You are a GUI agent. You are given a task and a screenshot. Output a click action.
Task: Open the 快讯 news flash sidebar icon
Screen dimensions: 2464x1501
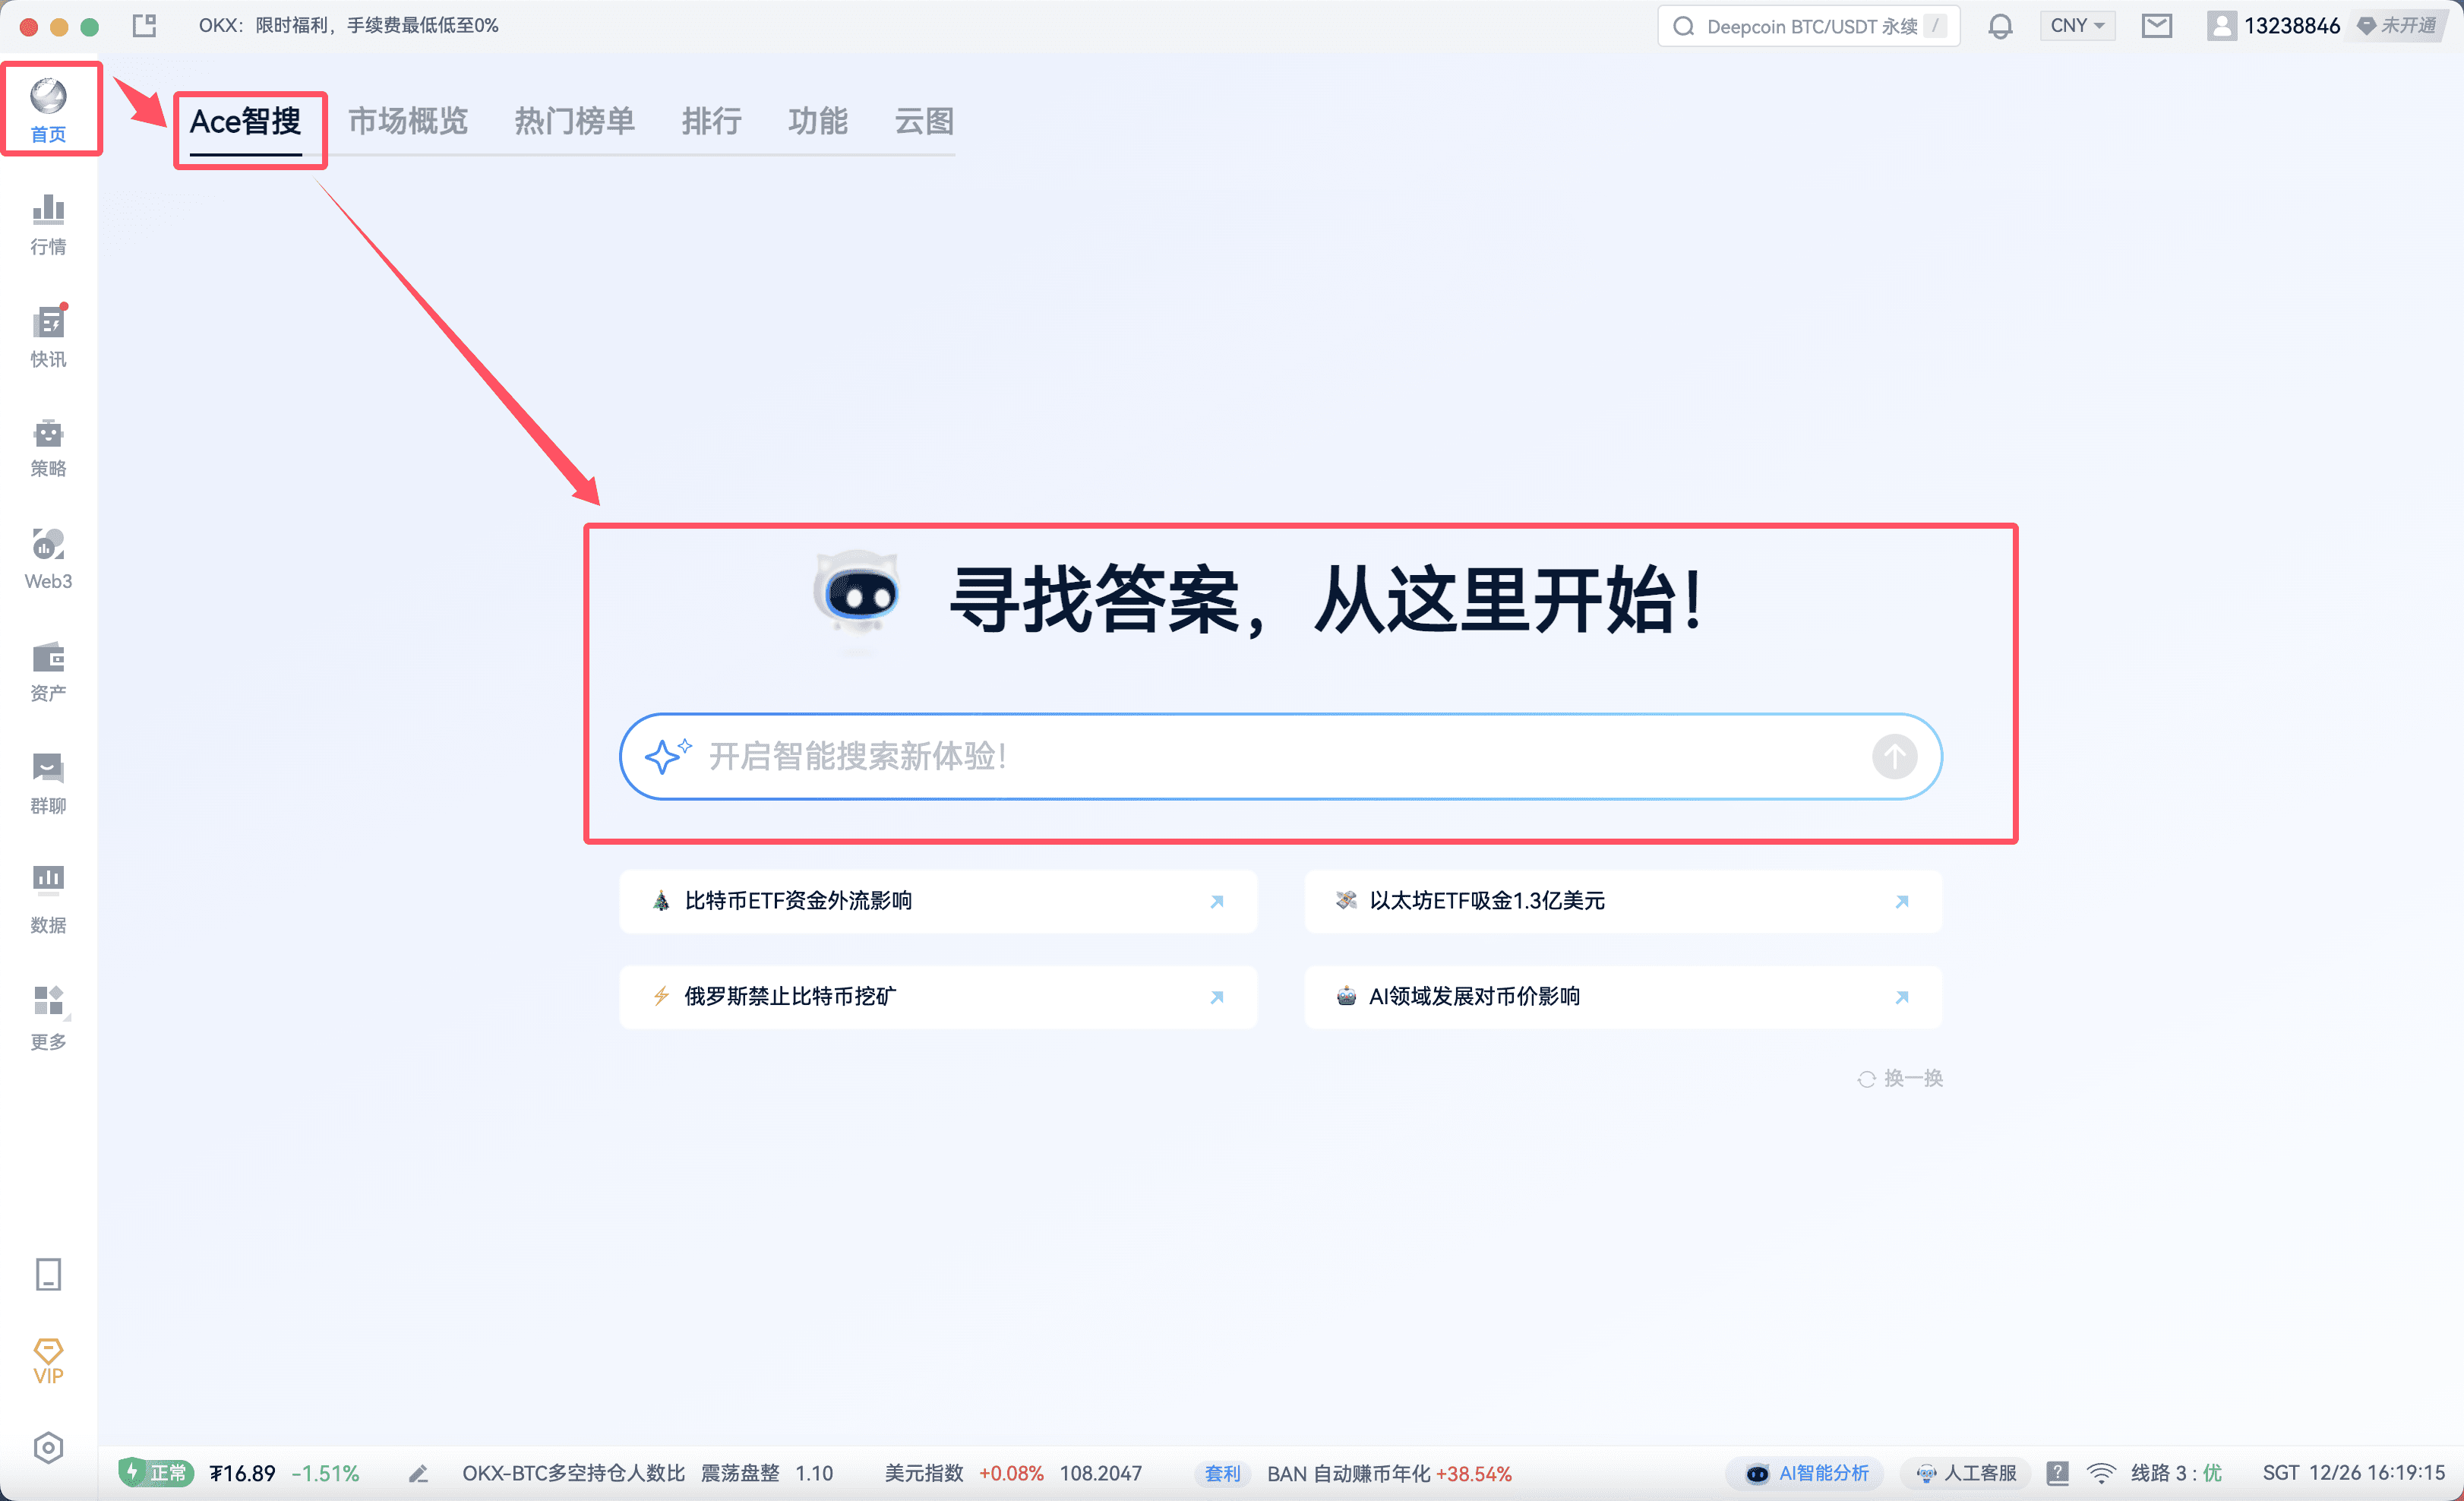click(48, 337)
